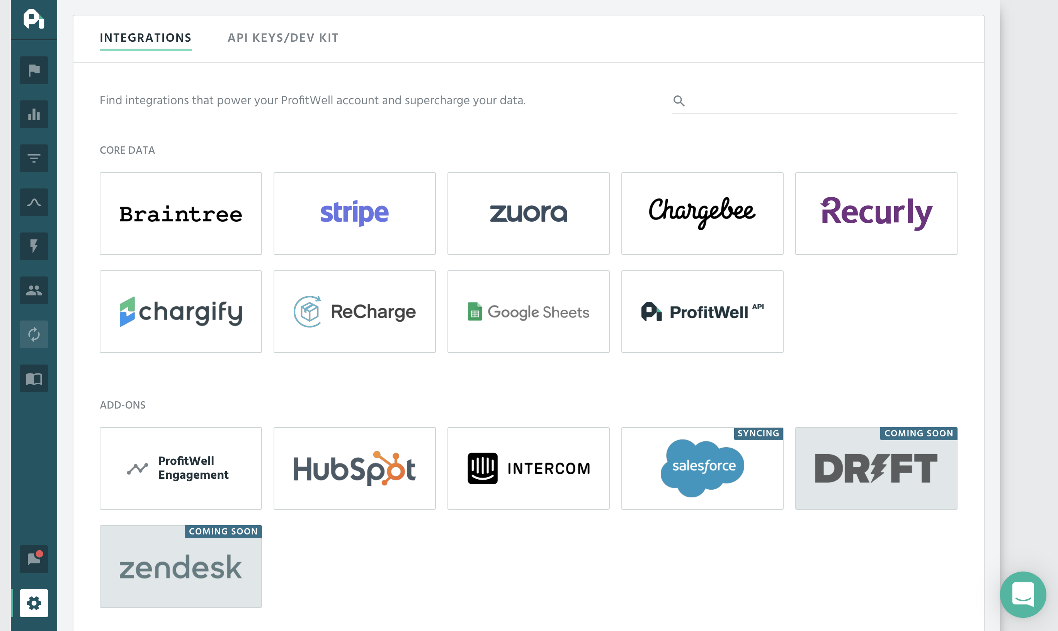Select the Stripe integration card
The height and width of the screenshot is (631, 1058).
click(x=354, y=214)
